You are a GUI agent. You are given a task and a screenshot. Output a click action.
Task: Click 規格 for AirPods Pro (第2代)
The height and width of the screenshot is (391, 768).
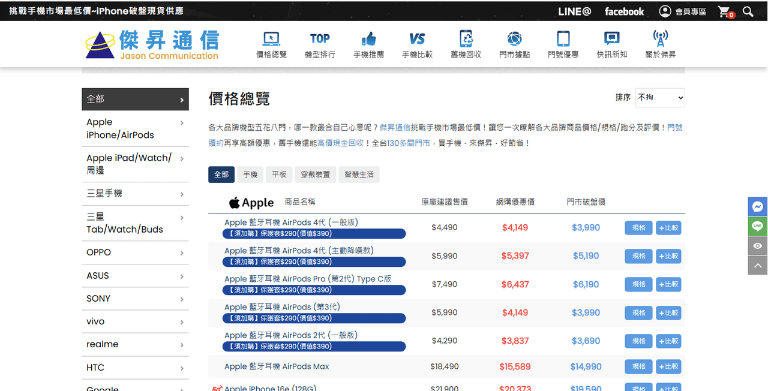click(638, 284)
